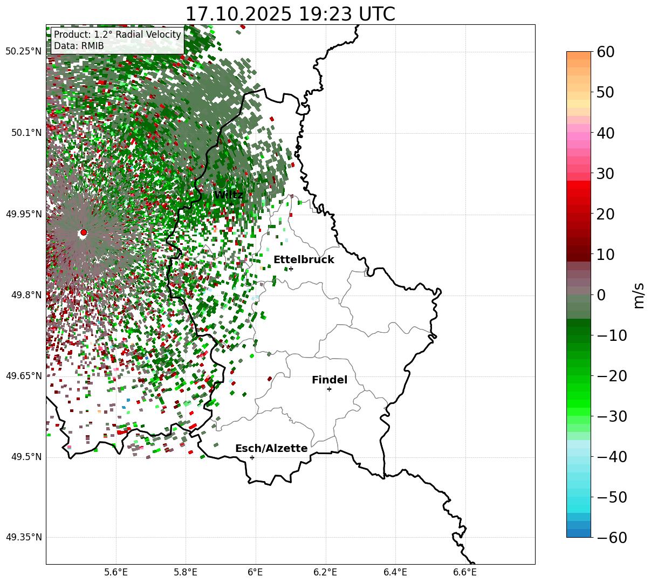
Task: Click the 'Product: 1.2° Radial Velocity' label
Action: tap(118, 35)
